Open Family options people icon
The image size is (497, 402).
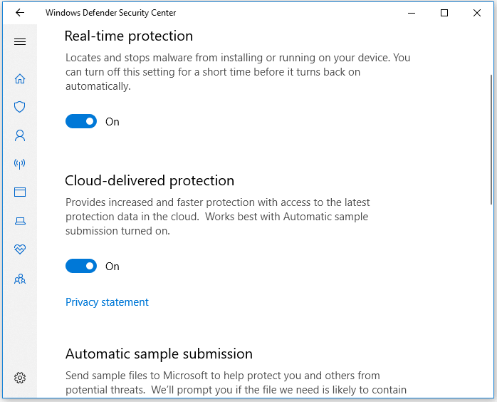(x=20, y=279)
